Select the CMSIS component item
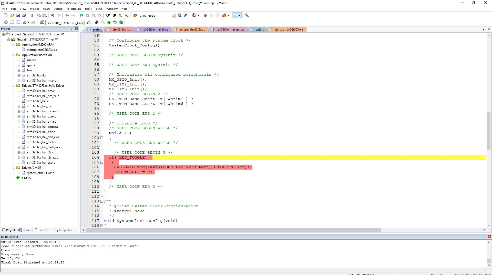This screenshot has width=492, height=275. pyautogui.click(x=26, y=178)
